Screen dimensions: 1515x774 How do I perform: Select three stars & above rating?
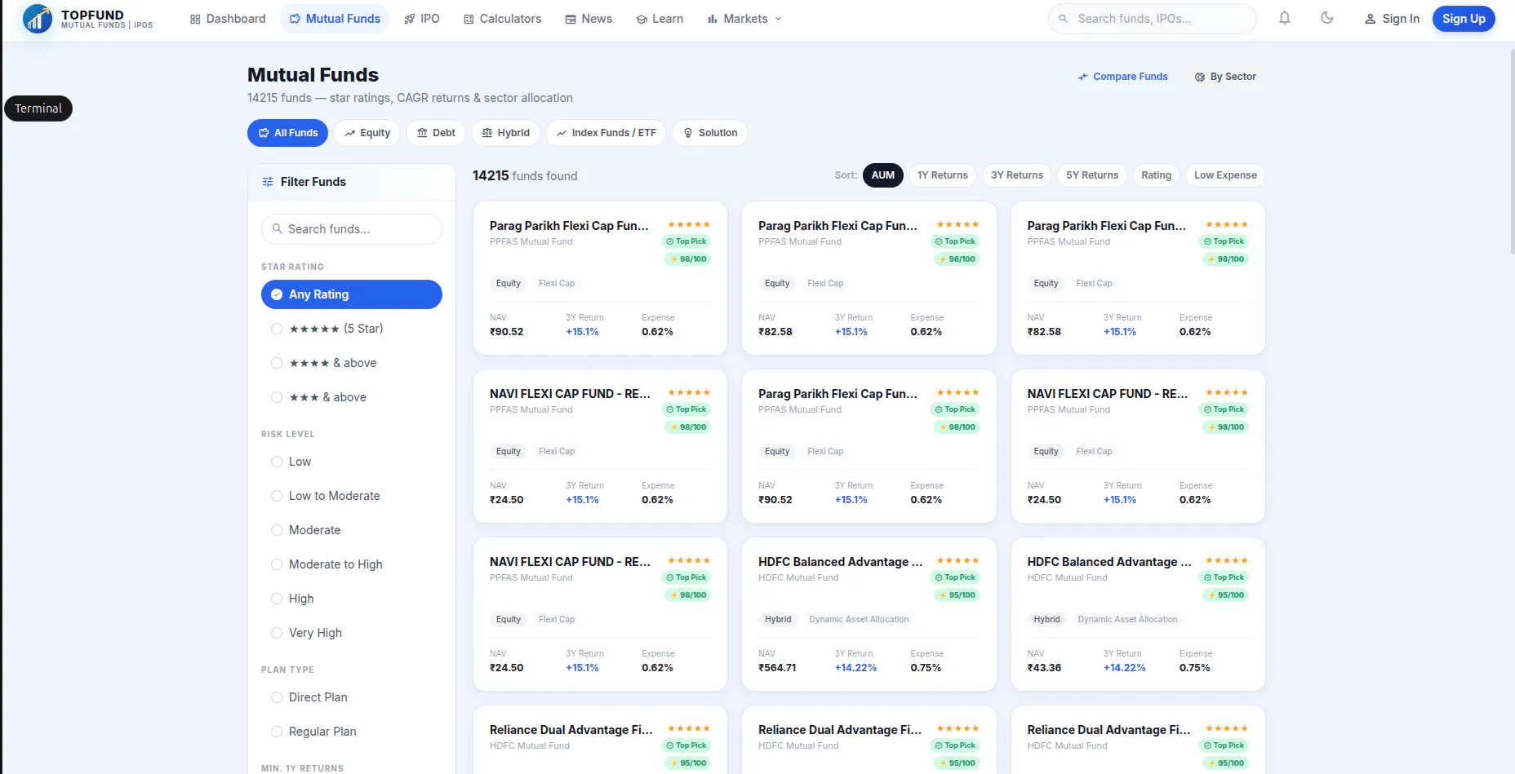point(352,397)
